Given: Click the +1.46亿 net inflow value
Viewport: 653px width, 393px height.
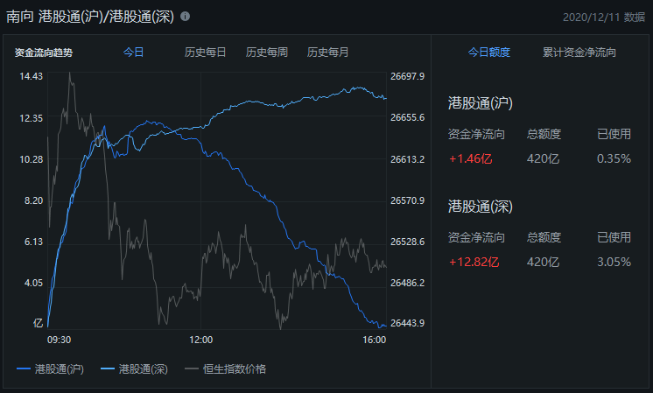Looking at the screenshot, I should coord(474,158).
